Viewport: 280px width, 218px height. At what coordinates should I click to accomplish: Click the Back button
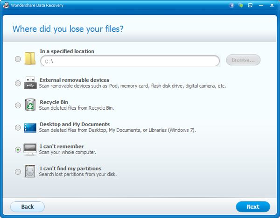(x=28, y=207)
